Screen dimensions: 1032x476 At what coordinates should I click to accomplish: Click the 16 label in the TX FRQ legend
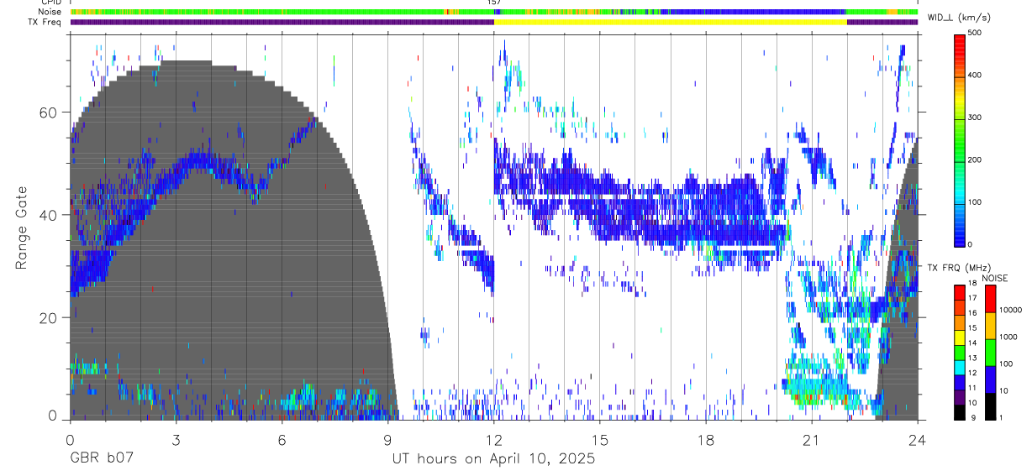coord(971,313)
